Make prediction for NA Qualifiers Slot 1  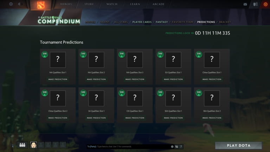click(58, 79)
